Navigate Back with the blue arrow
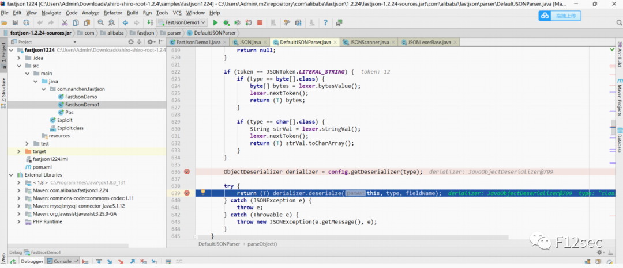The width and height of the screenshot is (623, 268). (126, 22)
